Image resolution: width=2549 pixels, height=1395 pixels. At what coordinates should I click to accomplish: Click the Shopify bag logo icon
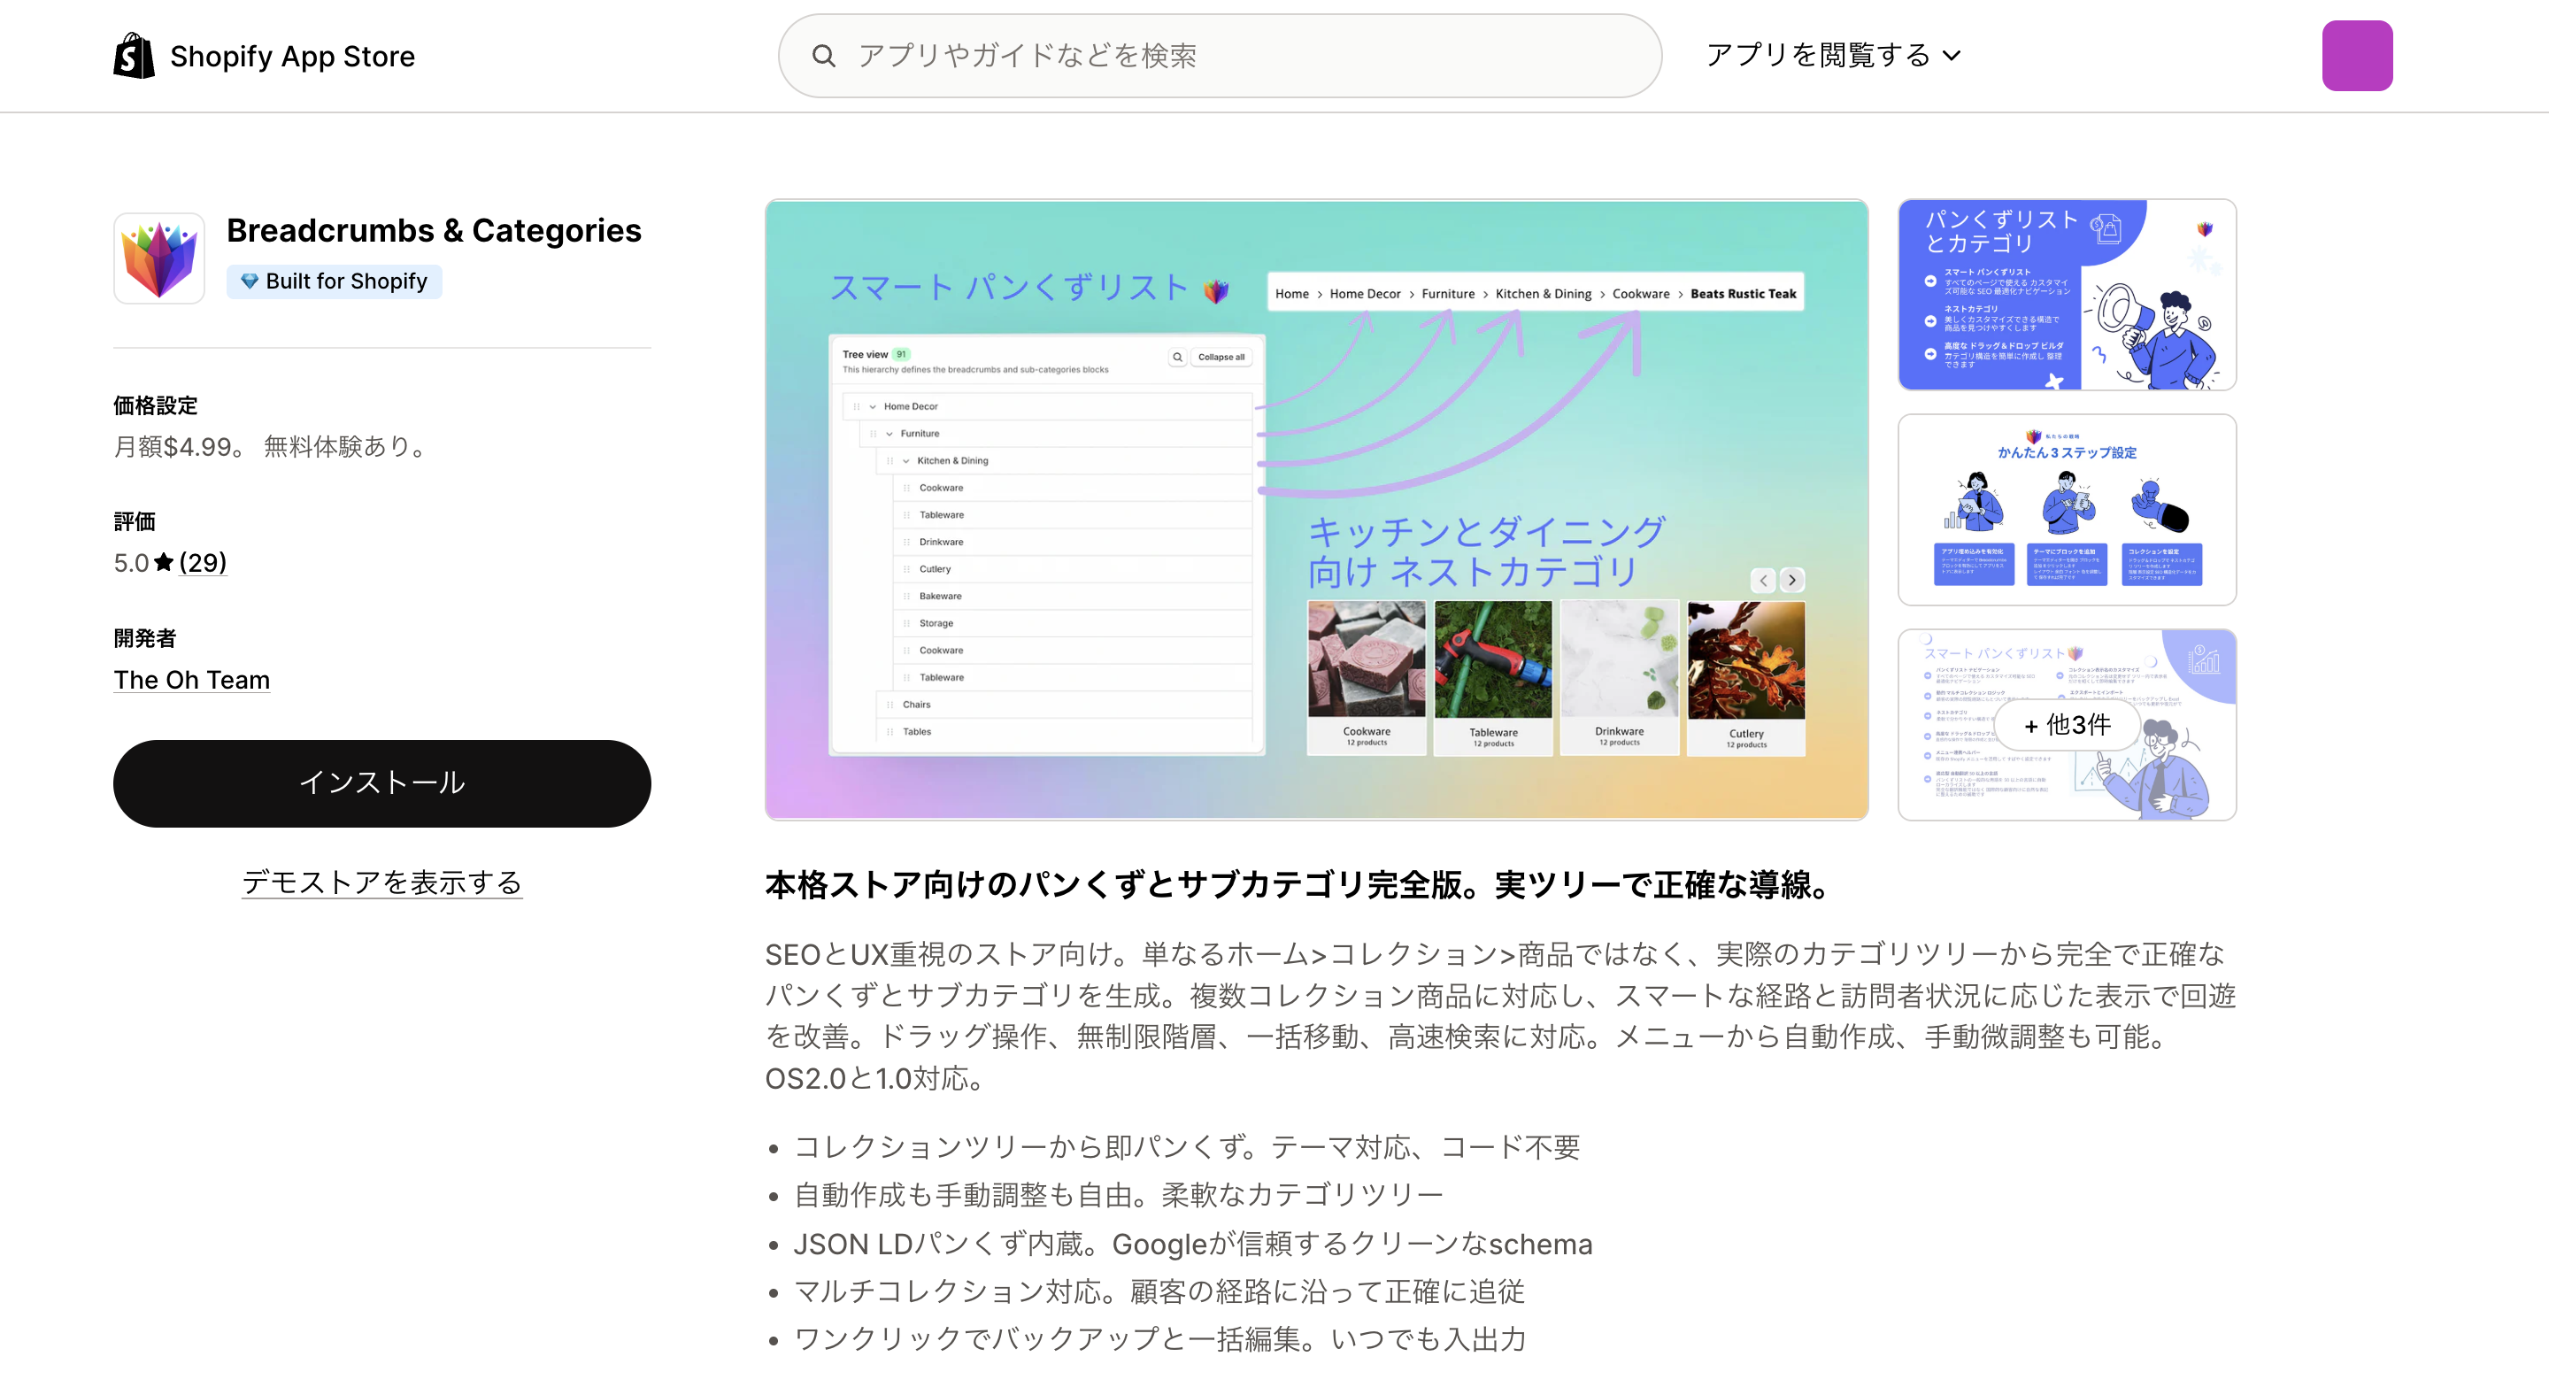(x=134, y=56)
